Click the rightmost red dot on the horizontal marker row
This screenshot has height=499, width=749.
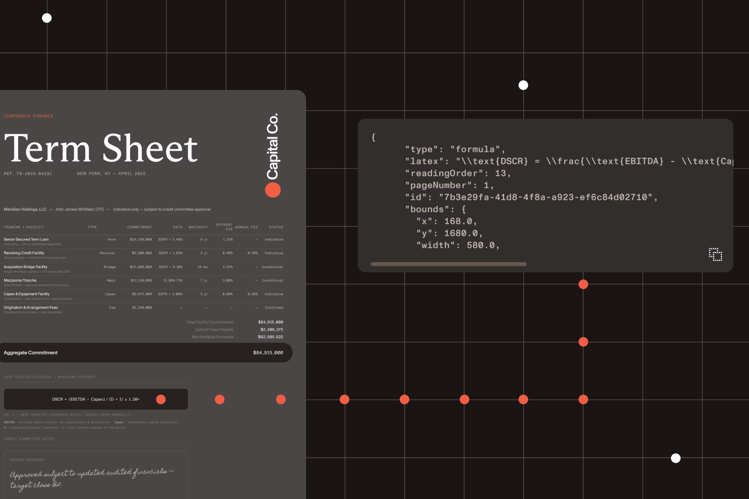point(583,399)
